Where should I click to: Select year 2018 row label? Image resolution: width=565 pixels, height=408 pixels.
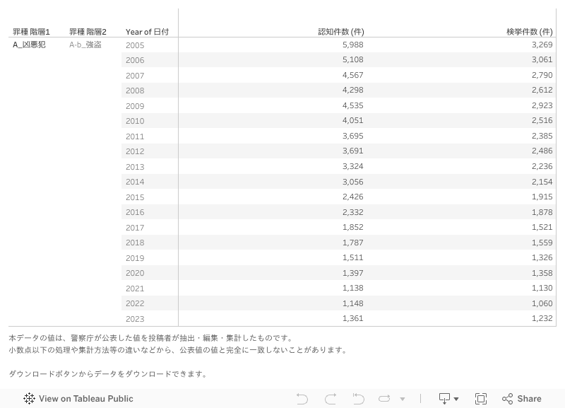point(135,243)
